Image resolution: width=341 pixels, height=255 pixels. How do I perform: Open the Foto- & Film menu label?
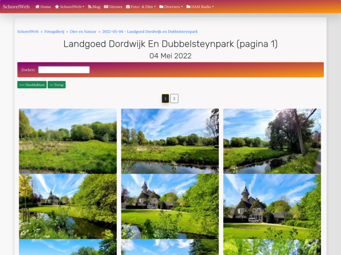tap(142, 7)
